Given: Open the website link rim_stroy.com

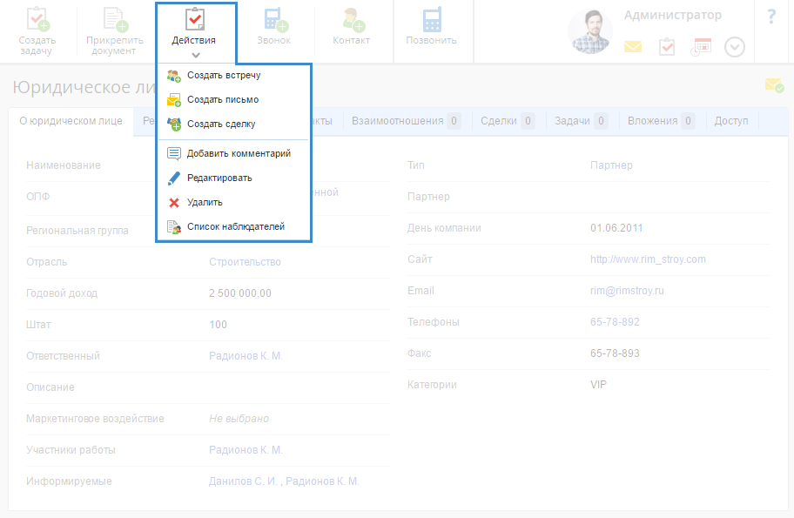Looking at the screenshot, I should pyautogui.click(x=648, y=259).
